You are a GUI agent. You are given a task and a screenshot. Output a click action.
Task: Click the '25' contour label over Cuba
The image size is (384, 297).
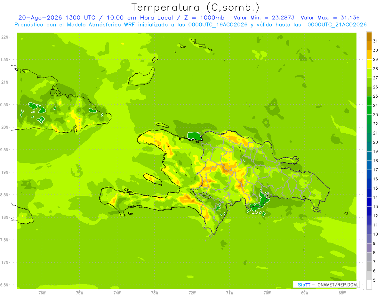(x=38, y=108)
